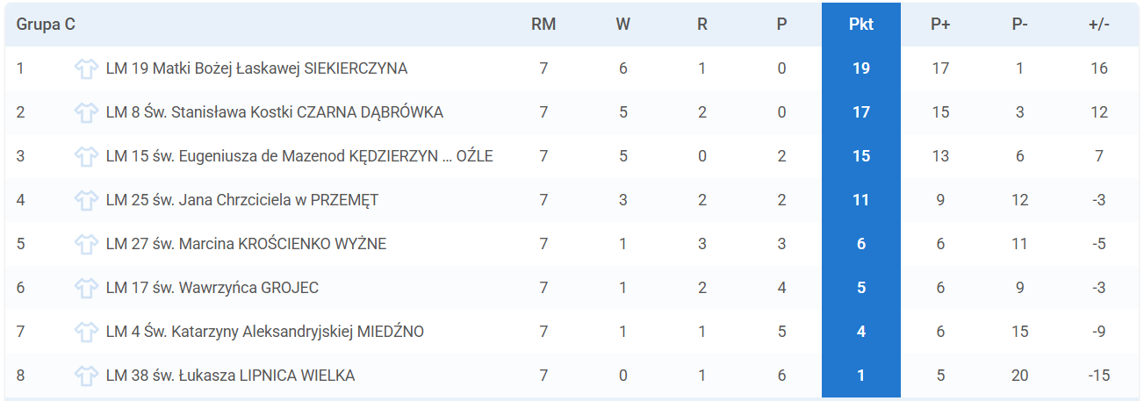The width and height of the screenshot is (1144, 401).
Task: Click the jersey icon for CZARNA DĄBRÓWKA
Action: [86, 112]
